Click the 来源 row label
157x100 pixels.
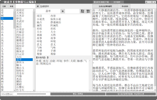tap(39, 35)
